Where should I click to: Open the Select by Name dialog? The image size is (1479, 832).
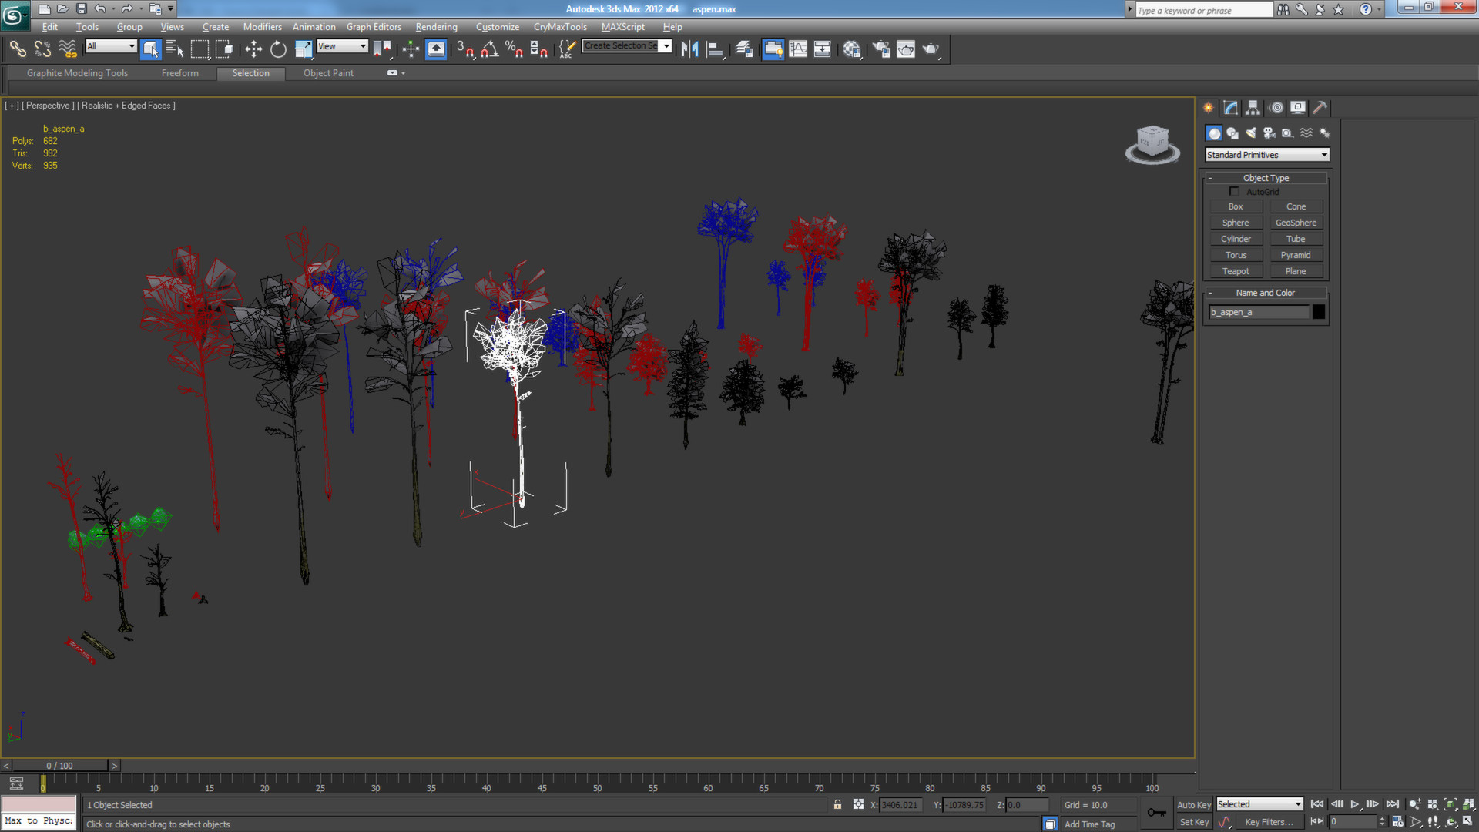(176, 49)
